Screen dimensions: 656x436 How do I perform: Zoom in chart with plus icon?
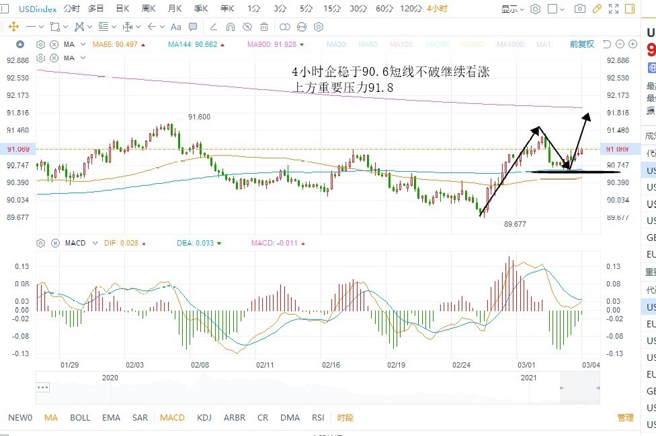tap(632, 44)
